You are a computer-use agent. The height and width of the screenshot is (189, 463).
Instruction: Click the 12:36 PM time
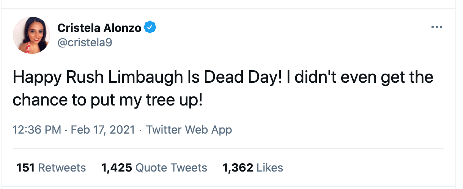pyautogui.click(x=37, y=130)
